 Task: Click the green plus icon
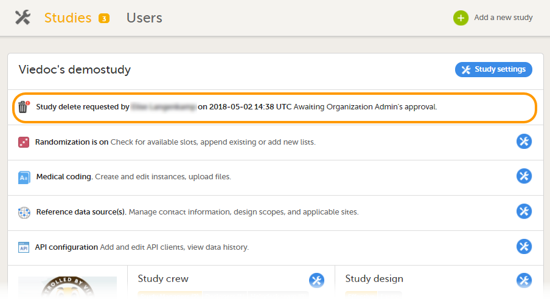[461, 18]
